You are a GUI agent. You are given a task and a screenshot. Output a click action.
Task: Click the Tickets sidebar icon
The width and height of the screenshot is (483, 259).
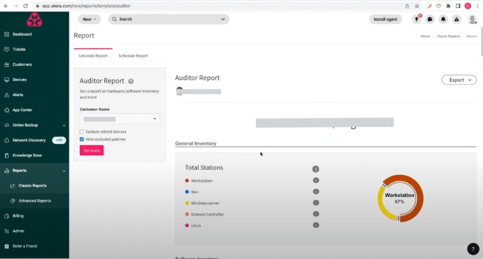click(7, 50)
